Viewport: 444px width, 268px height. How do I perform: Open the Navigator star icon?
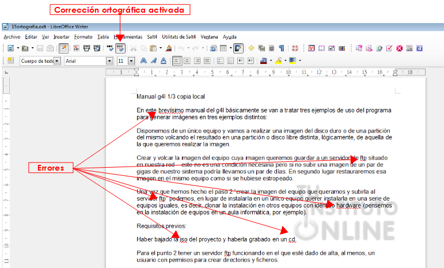pyautogui.click(x=251, y=48)
